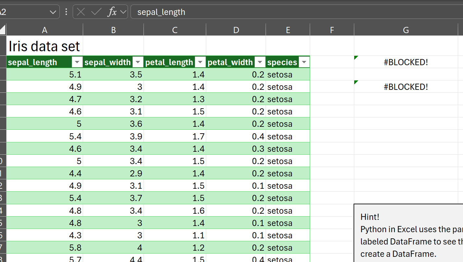Viewport: 463px width, 262px height.
Task: Expand the Name Box dropdown arrow
Action: click(x=53, y=12)
